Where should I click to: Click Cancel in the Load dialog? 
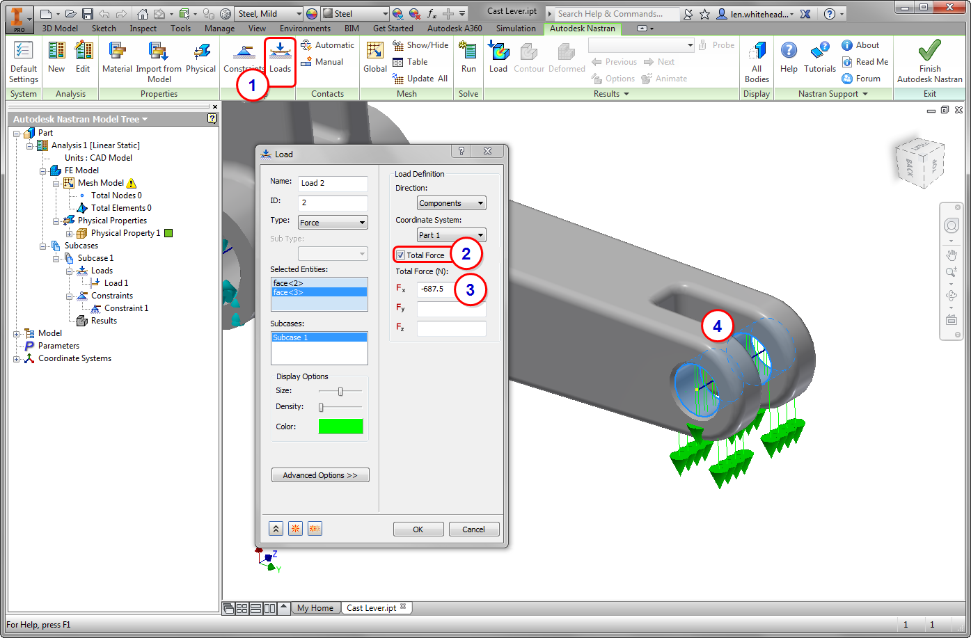(474, 529)
